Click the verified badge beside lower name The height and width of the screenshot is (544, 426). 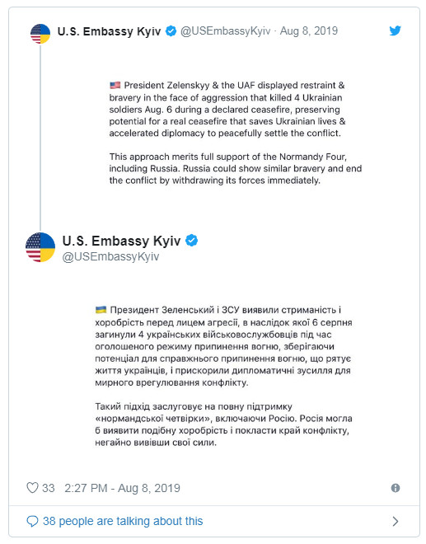click(191, 240)
